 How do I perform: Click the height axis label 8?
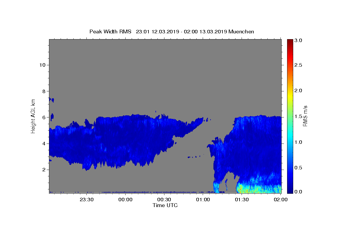point(44,91)
